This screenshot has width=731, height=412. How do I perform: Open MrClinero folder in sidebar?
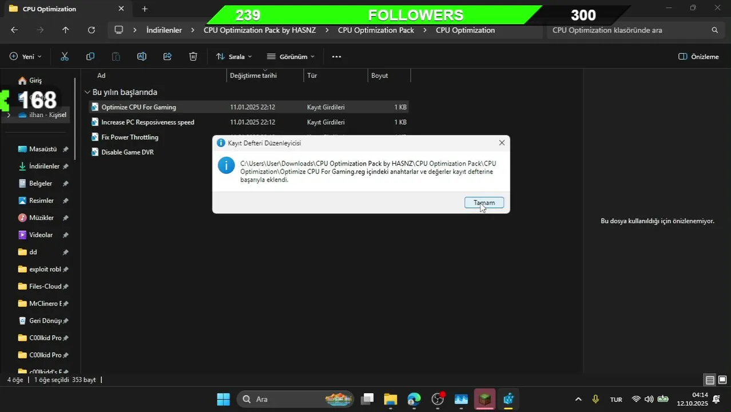point(45,304)
